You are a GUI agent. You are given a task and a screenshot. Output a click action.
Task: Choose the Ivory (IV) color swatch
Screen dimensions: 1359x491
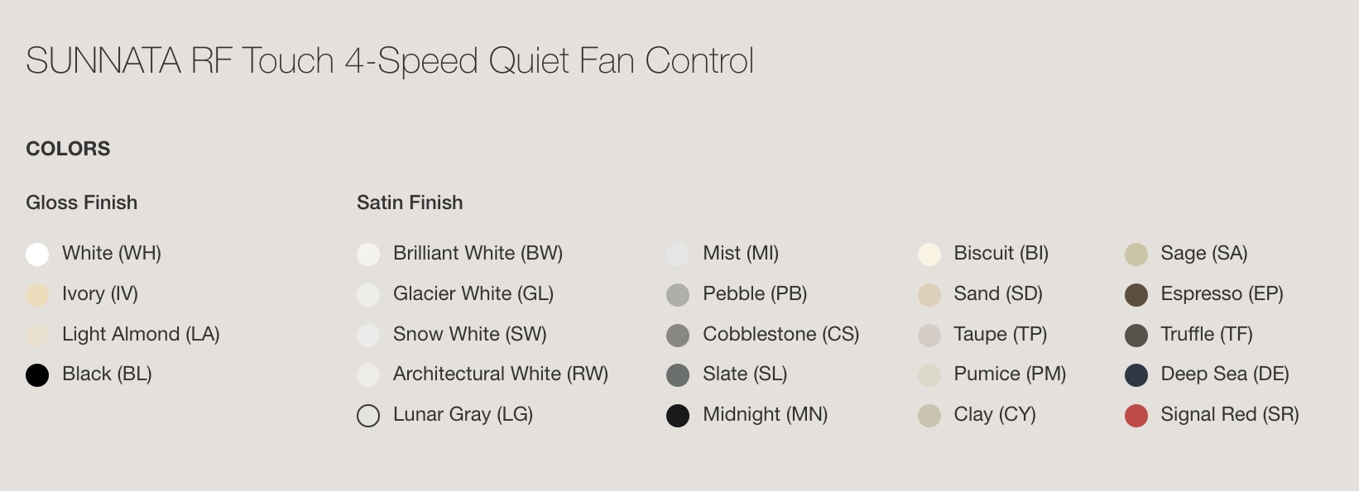(37, 294)
